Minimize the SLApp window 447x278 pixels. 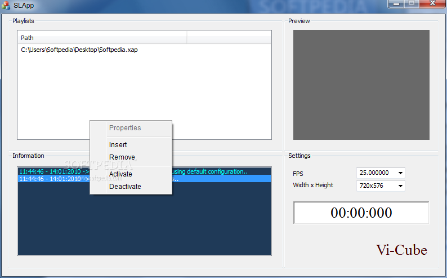[x=396, y=4]
